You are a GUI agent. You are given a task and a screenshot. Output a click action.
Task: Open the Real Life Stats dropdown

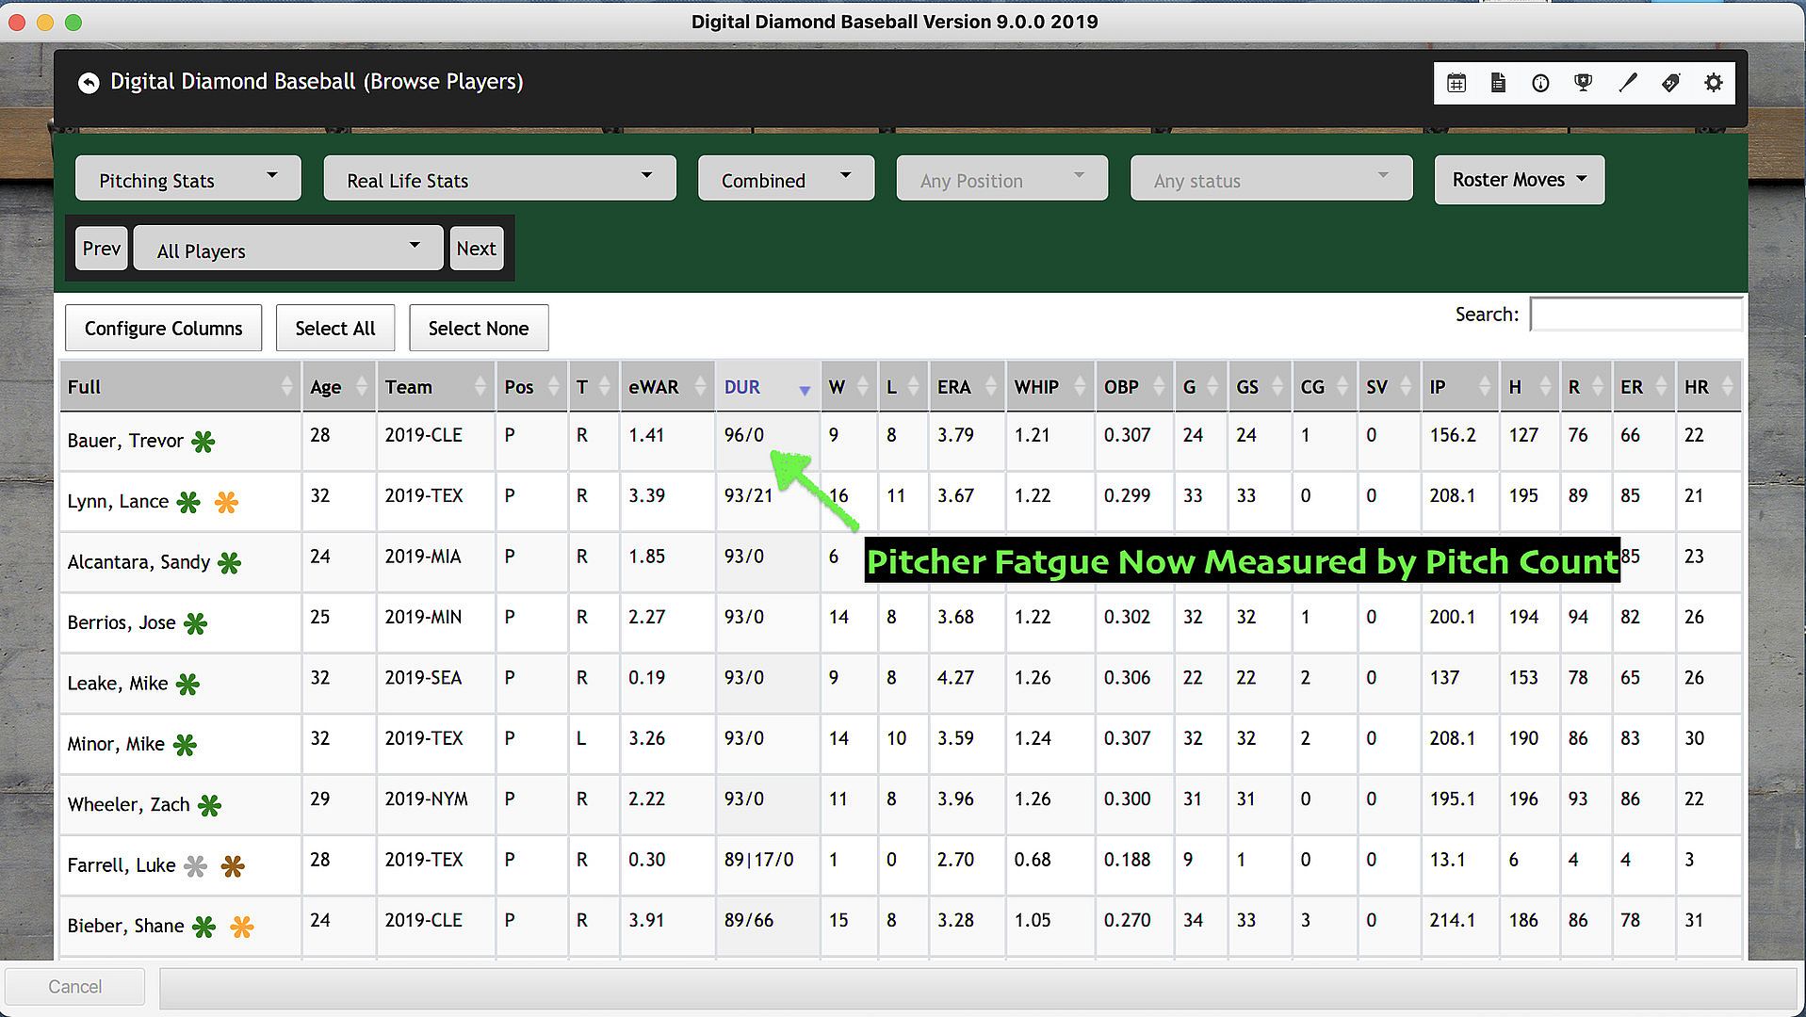pos(499,178)
